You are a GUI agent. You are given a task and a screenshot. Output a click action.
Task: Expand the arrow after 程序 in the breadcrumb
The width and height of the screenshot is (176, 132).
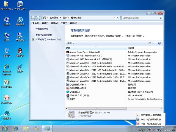tap(69, 18)
